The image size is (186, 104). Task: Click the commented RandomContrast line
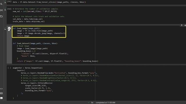tap(59, 81)
